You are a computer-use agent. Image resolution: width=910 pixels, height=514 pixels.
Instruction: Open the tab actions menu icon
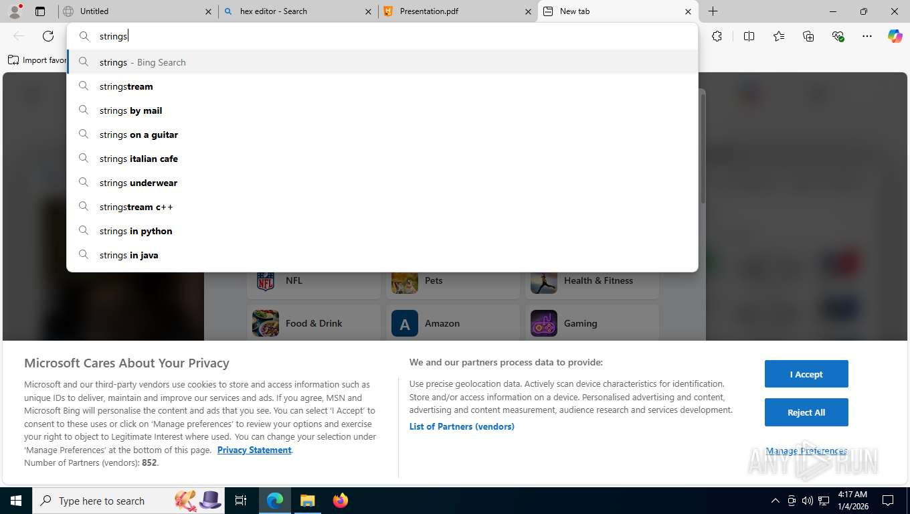40,11
